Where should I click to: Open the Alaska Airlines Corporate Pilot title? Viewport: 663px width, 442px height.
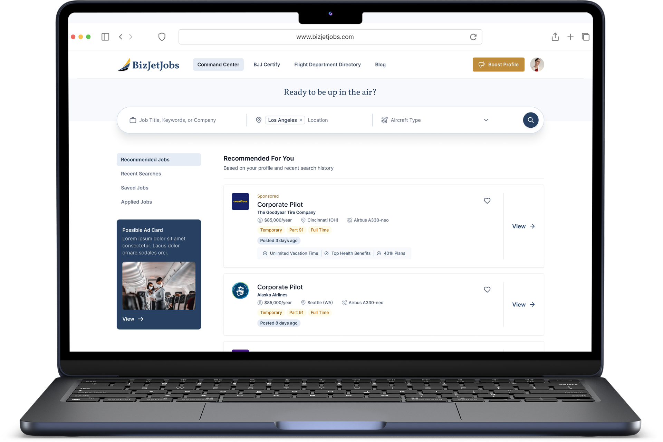[280, 287]
